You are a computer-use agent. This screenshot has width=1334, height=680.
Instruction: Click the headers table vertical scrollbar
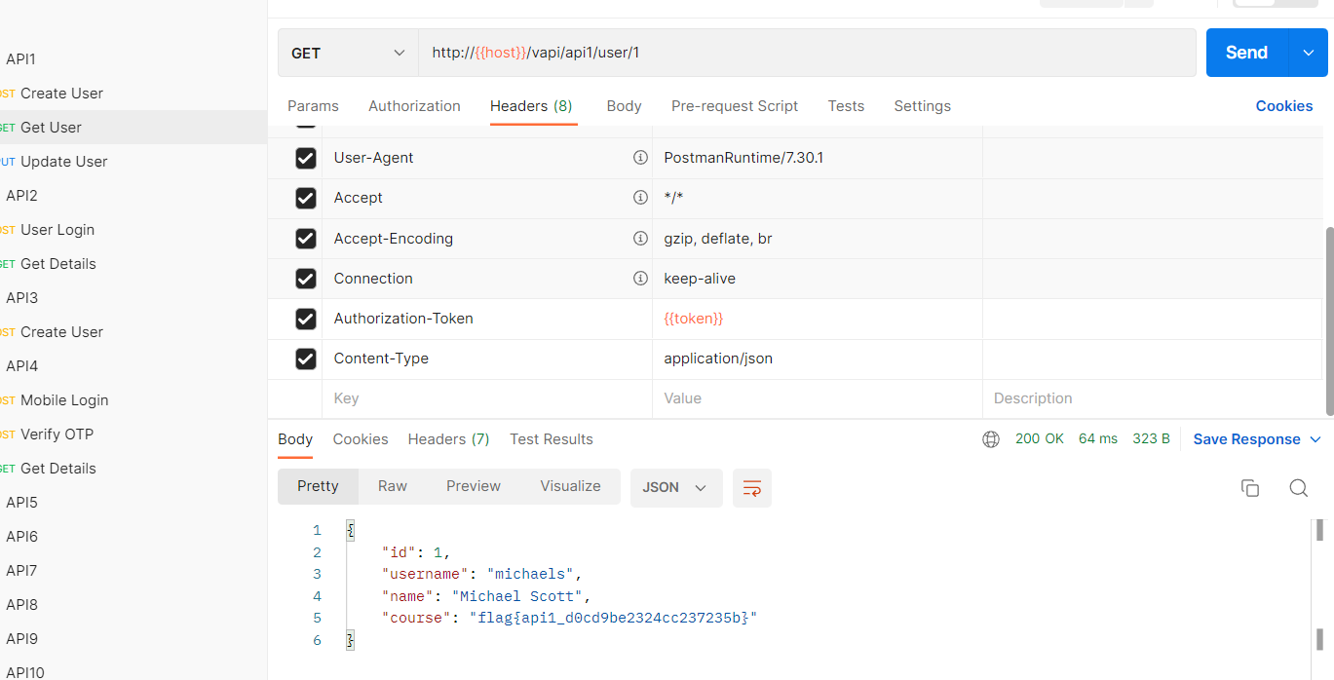(x=1329, y=321)
